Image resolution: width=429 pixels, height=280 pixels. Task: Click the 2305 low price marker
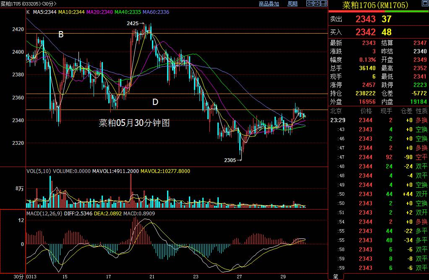tap(233, 160)
